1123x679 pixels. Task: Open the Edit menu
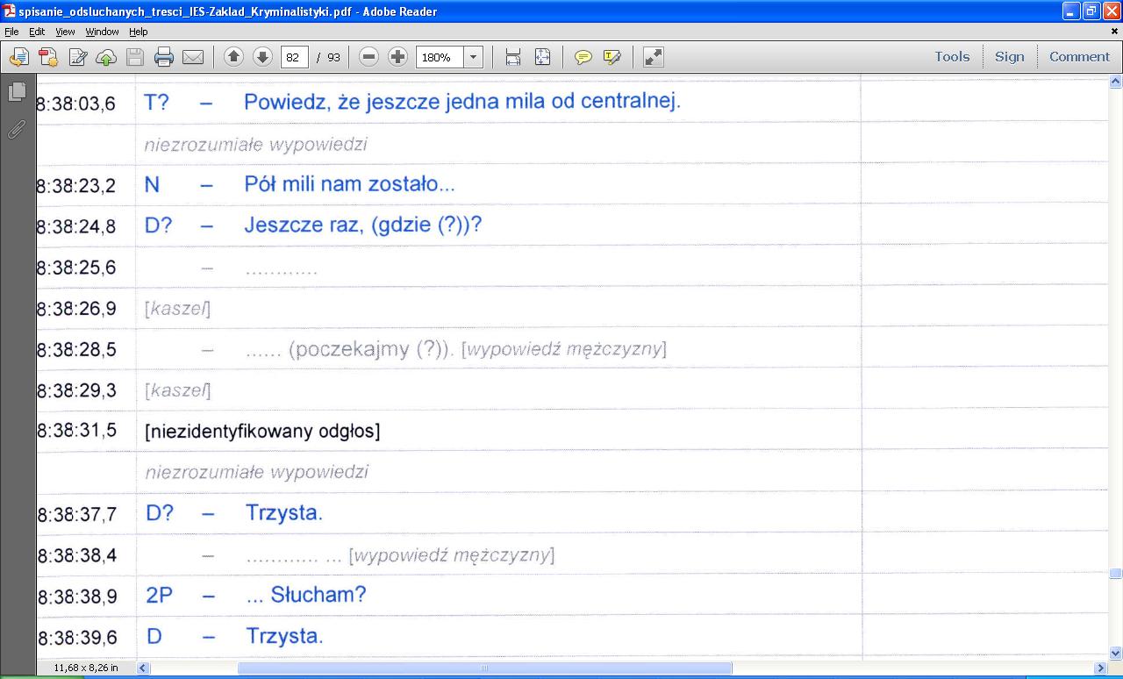pos(37,32)
